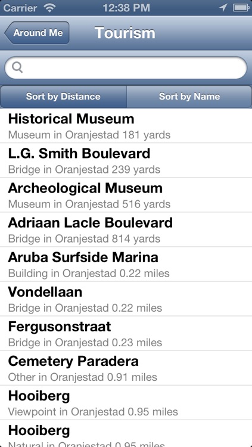Select the Vondellaan bridge entry
The height and width of the screenshot is (447, 252).
click(x=126, y=299)
